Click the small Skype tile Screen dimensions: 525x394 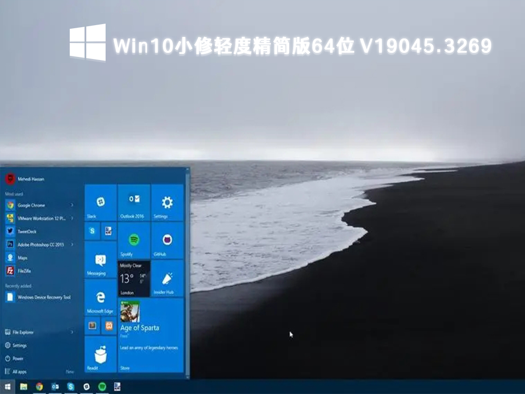pos(92,231)
